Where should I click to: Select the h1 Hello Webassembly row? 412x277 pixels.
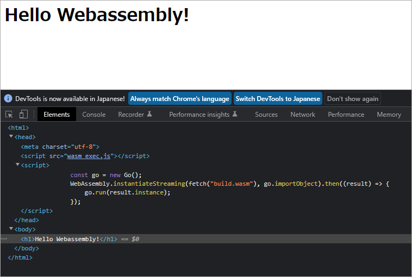[206, 239]
